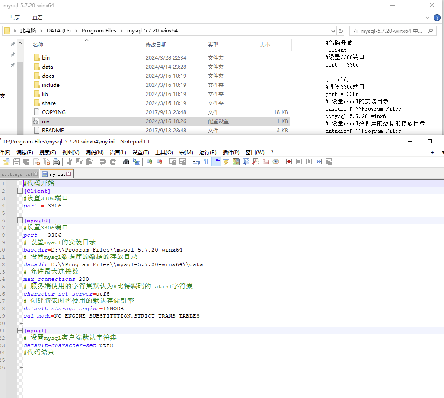Open the 编辑(E) menu in Notepad++
444x398 pixels.
25,152
